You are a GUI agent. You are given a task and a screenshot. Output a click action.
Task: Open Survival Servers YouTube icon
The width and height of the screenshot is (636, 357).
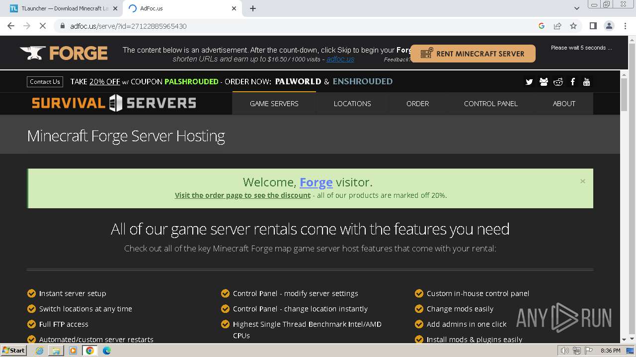pos(587,82)
